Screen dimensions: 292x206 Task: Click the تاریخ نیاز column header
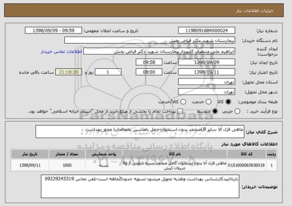30,154
